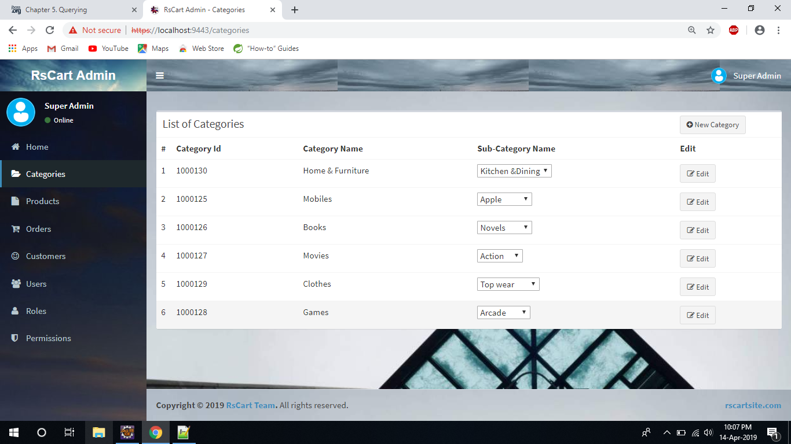The width and height of the screenshot is (791, 444).
Task: Open Users in the sidebar
Action: [x=73, y=284]
